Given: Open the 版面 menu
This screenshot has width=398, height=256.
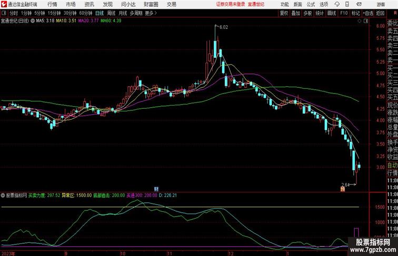Looking at the screenshot, I should [298, 5].
